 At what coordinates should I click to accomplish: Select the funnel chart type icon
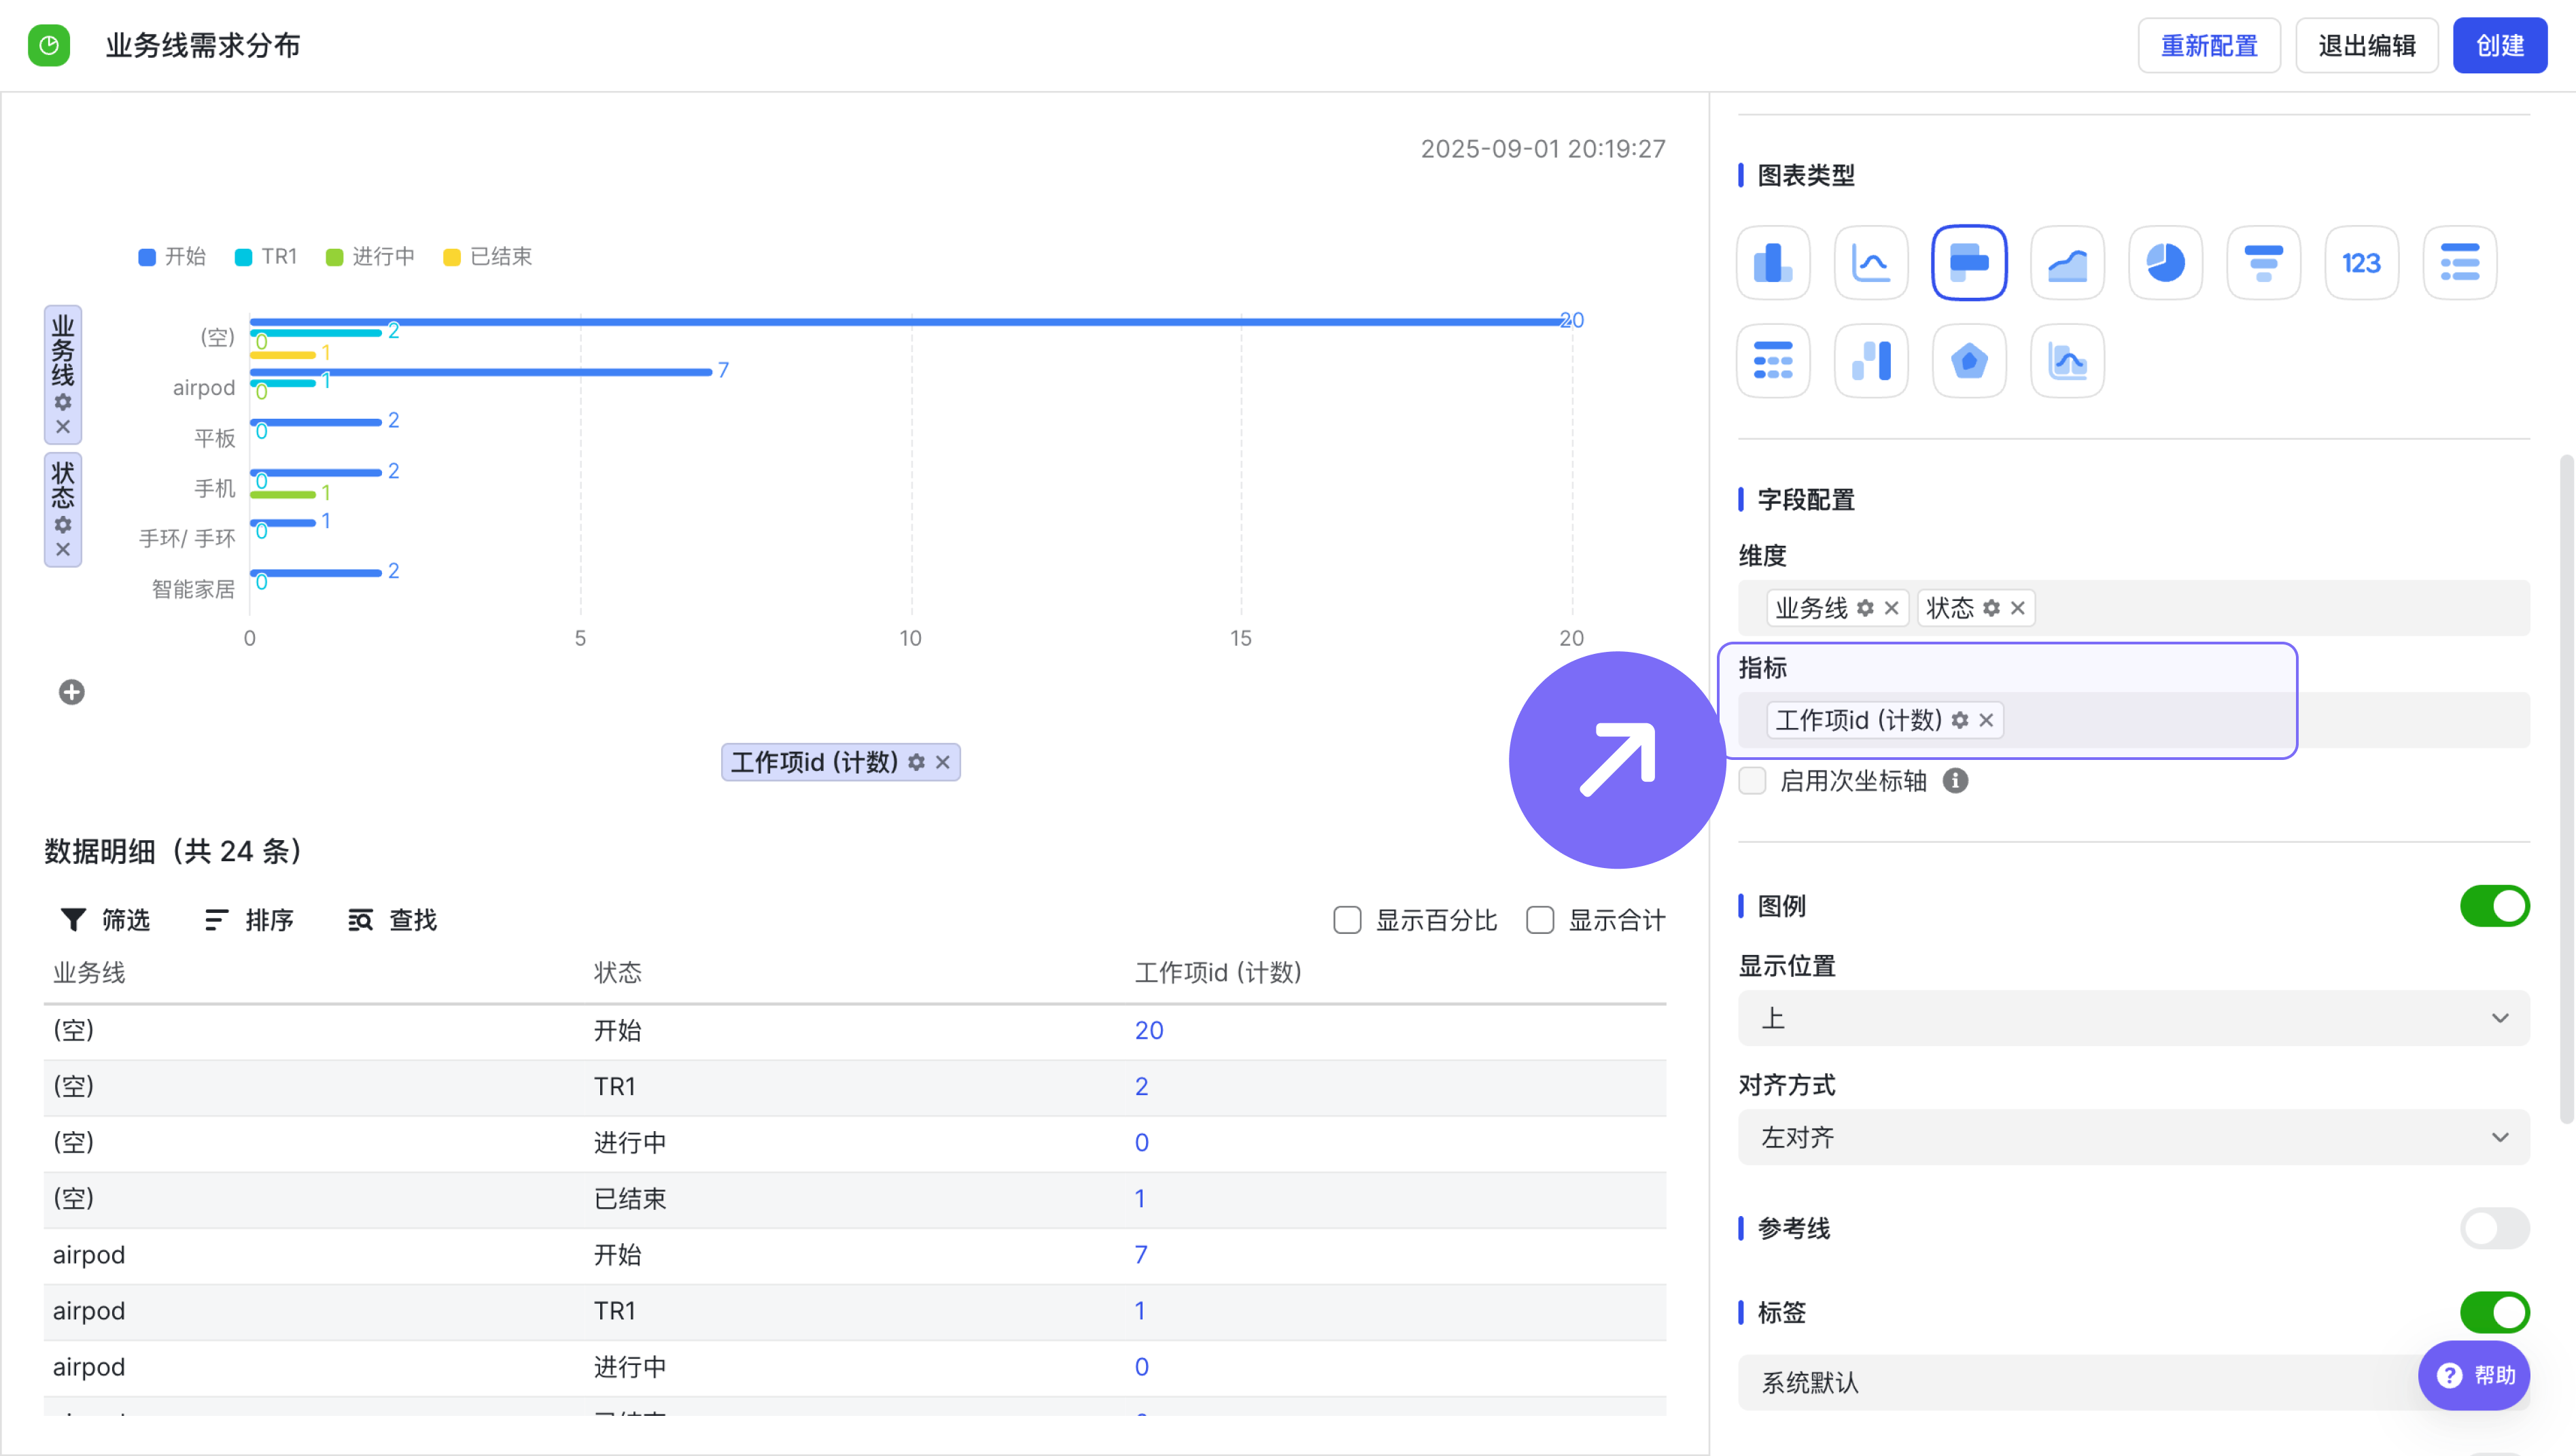2263,263
